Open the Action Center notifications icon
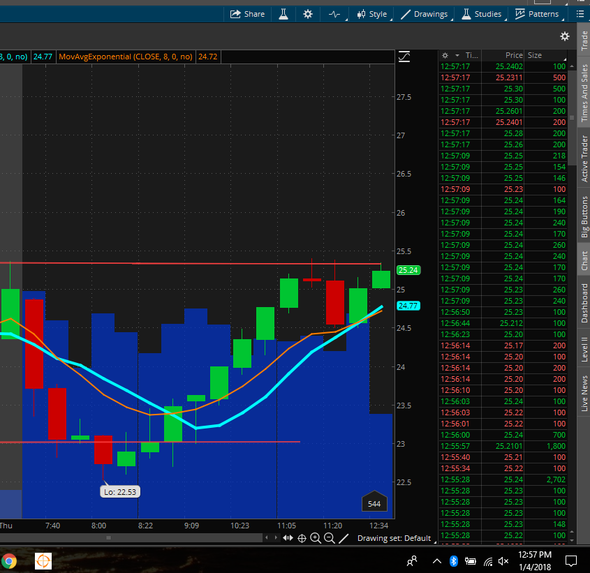 coord(571,561)
